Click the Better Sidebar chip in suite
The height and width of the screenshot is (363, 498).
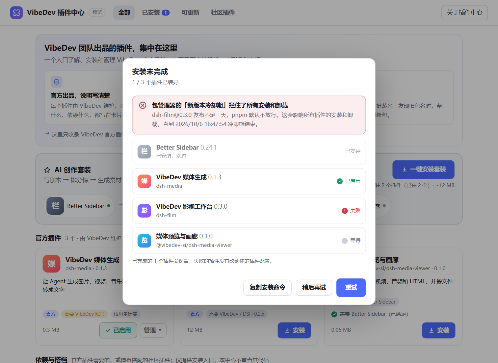80,206
